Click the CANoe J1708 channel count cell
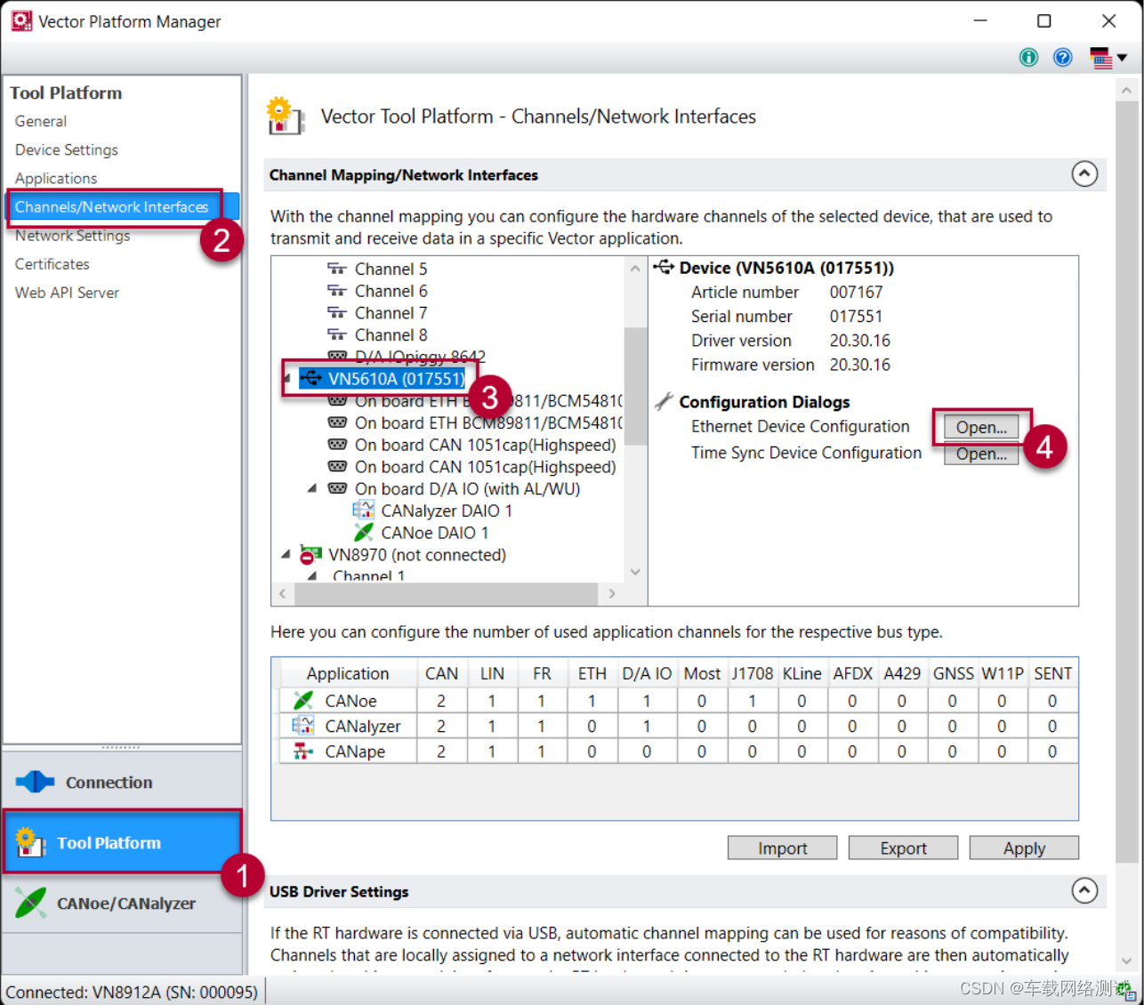 (x=752, y=701)
